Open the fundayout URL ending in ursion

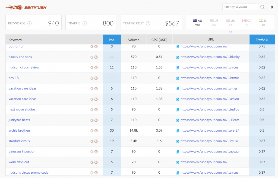[210, 99]
